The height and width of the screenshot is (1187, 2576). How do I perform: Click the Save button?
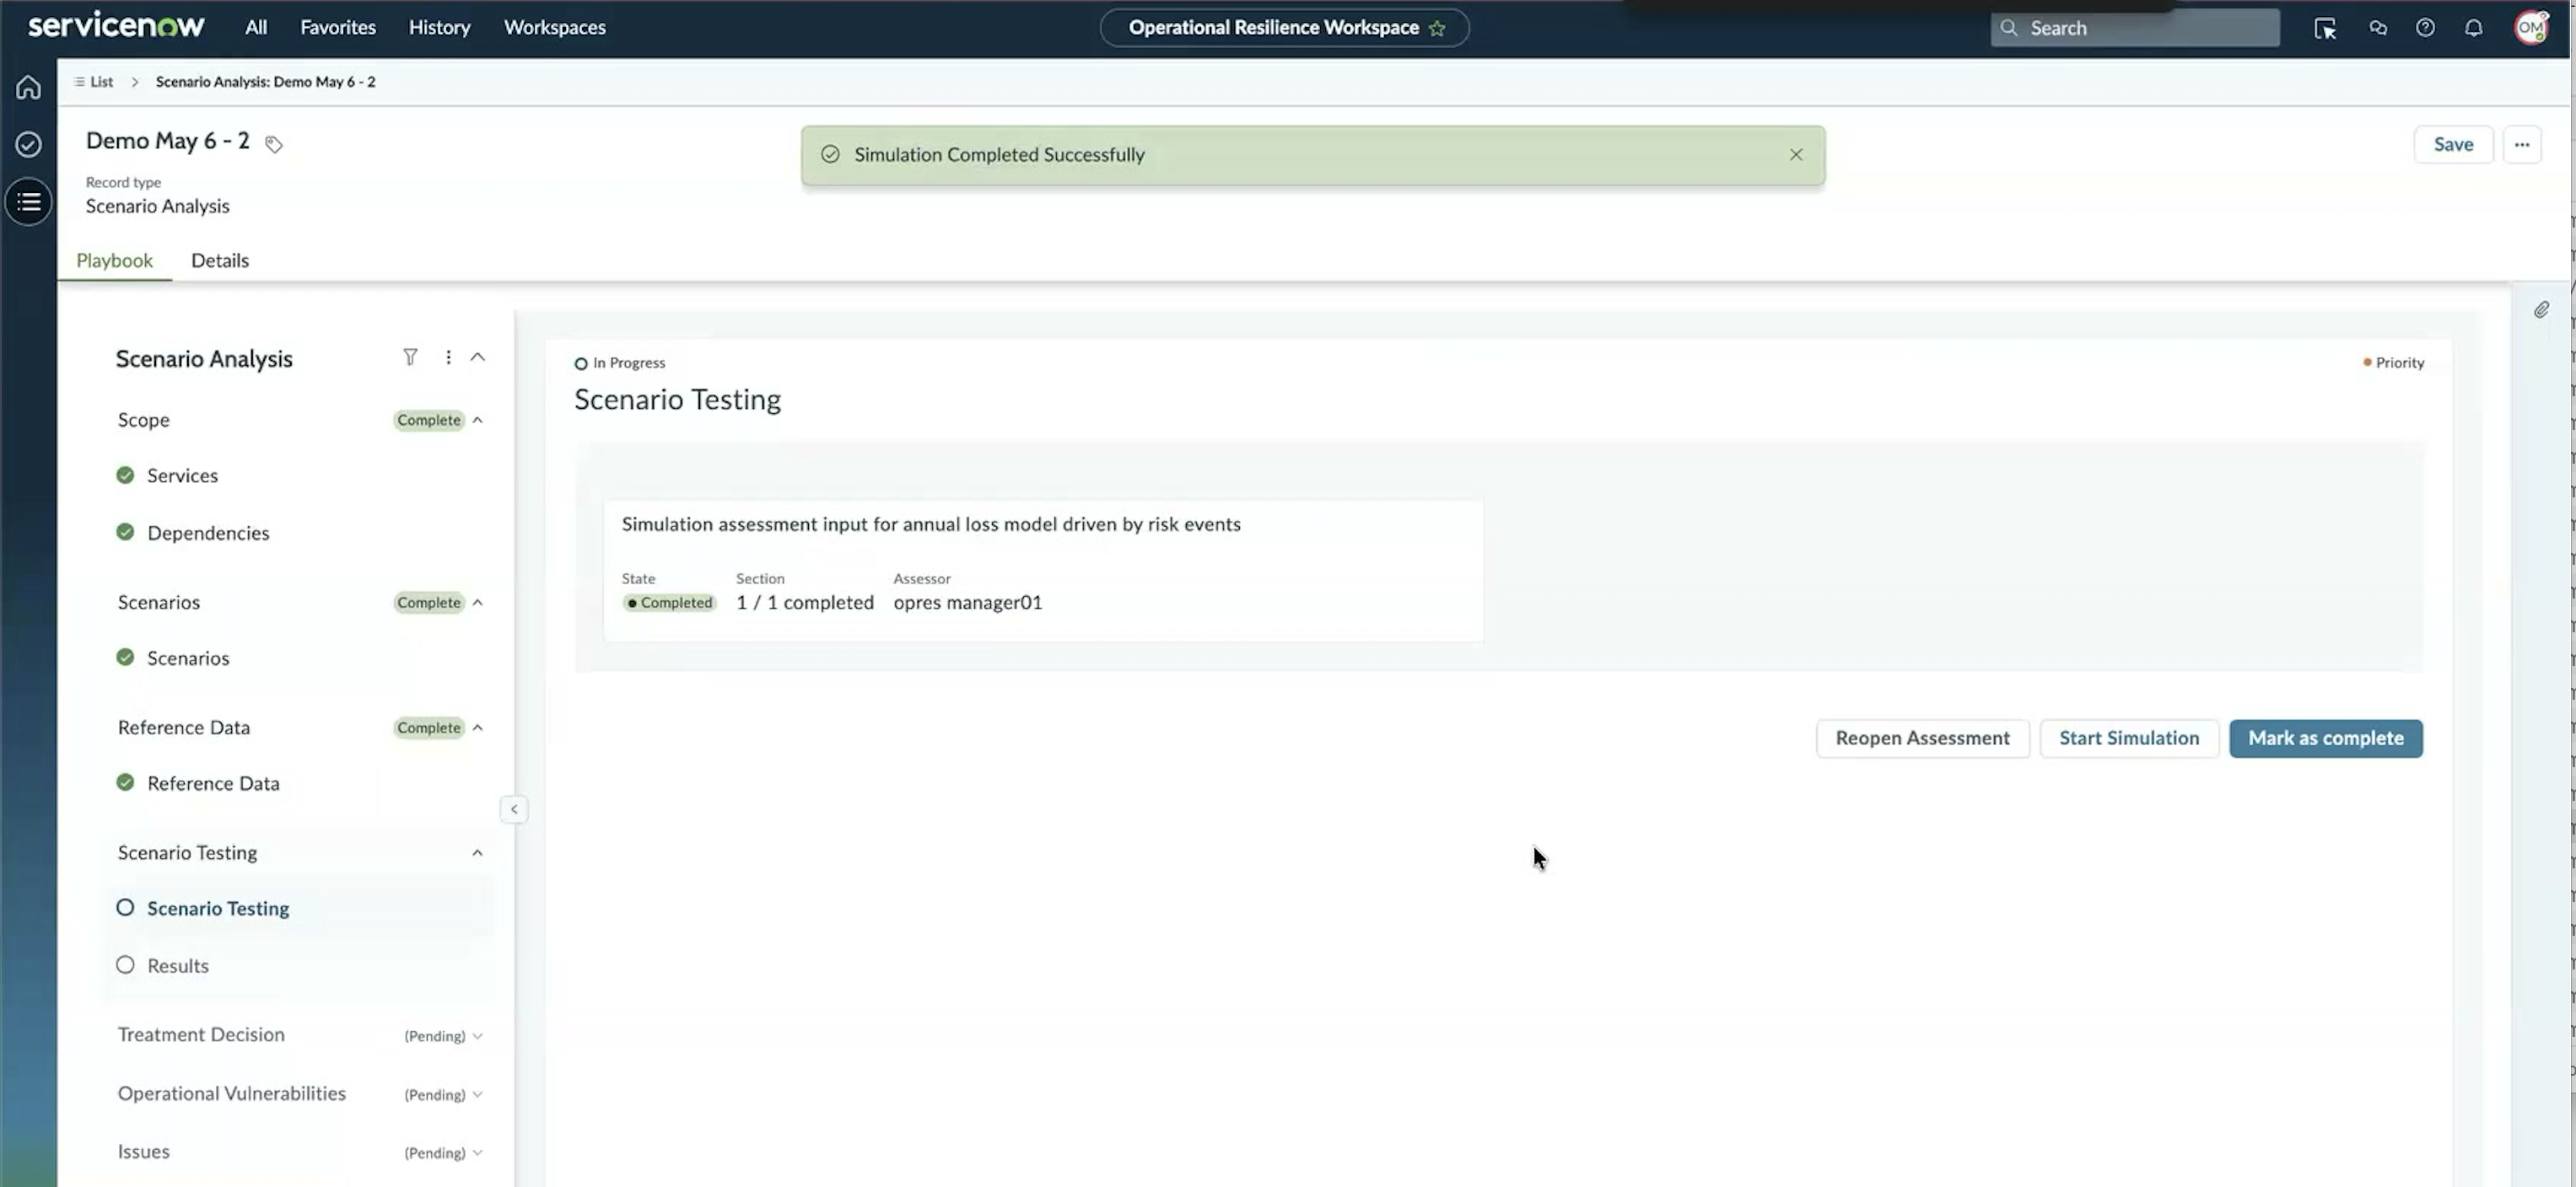tap(2452, 145)
